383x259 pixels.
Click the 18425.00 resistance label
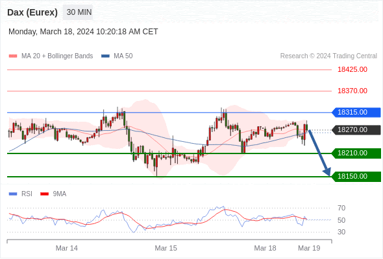[352, 70]
